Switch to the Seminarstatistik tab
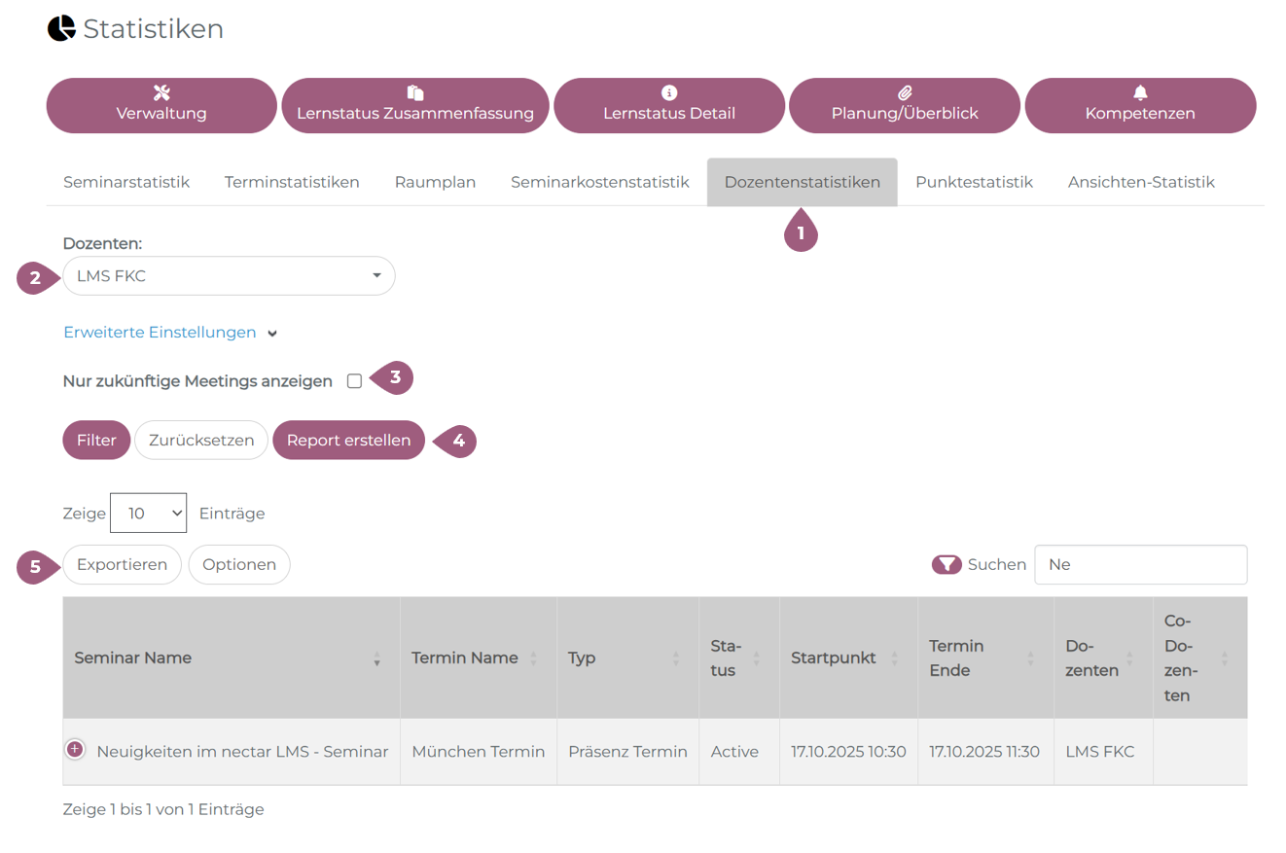The width and height of the screenshot is (1286, 853). [x=126, y=182]
